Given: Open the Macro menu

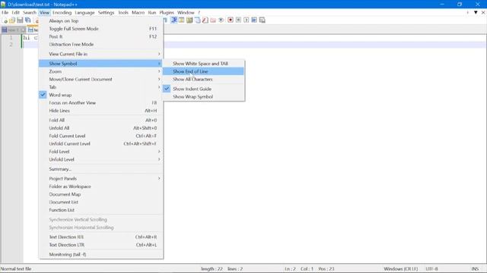Looking at the screenshot, I should click(x=138, y=12).
